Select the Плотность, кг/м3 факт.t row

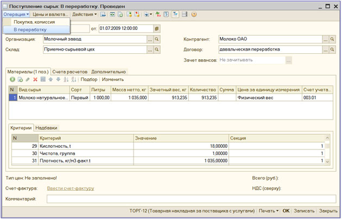(x=168, y=161)
